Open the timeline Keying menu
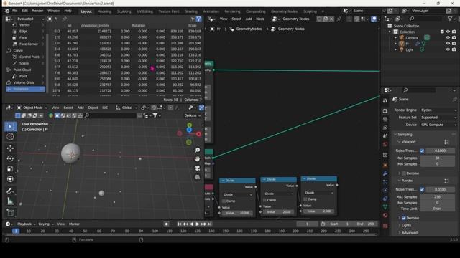 [x=45, y=224]
